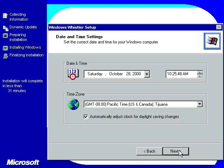Click the Date and Time Settings heading

coord(79,37)
